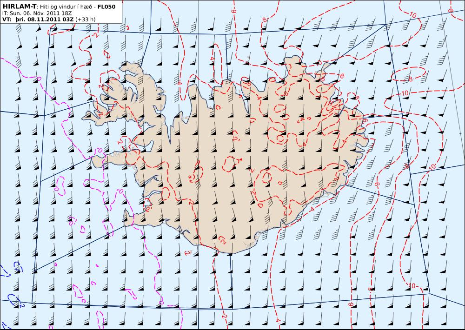Click valid time "þri. 08.11.2011 03Z"

point(44,19)
